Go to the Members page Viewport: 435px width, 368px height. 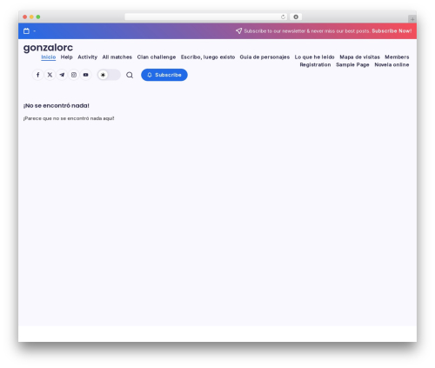pyautogui.click(x=397, y=57)
